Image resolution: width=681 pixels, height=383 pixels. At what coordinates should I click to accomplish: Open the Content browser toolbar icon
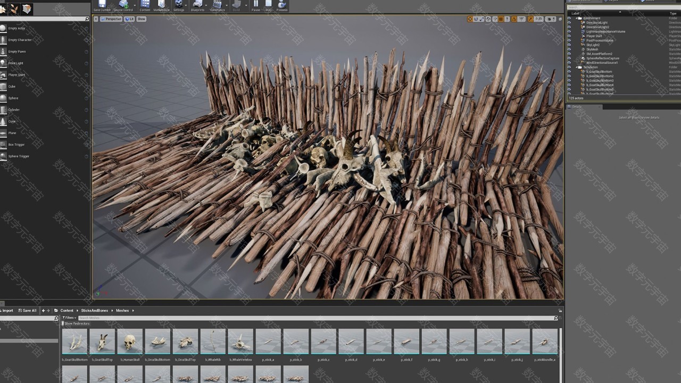(x=145, y=4)
